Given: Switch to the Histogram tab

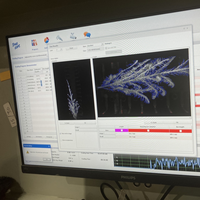Looking at the screenshot, I should 49,137.
